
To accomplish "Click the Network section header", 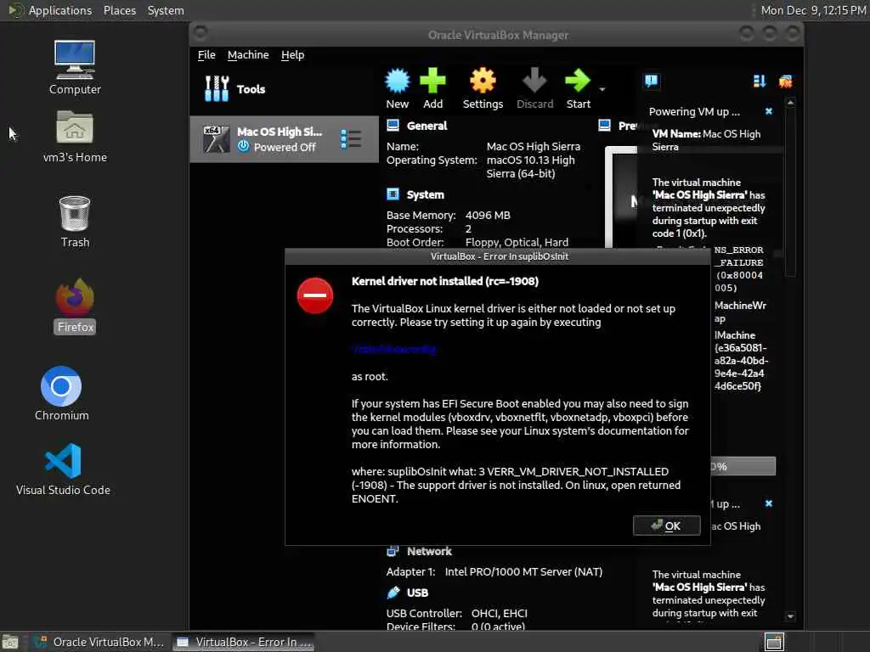I will point(429,551).
